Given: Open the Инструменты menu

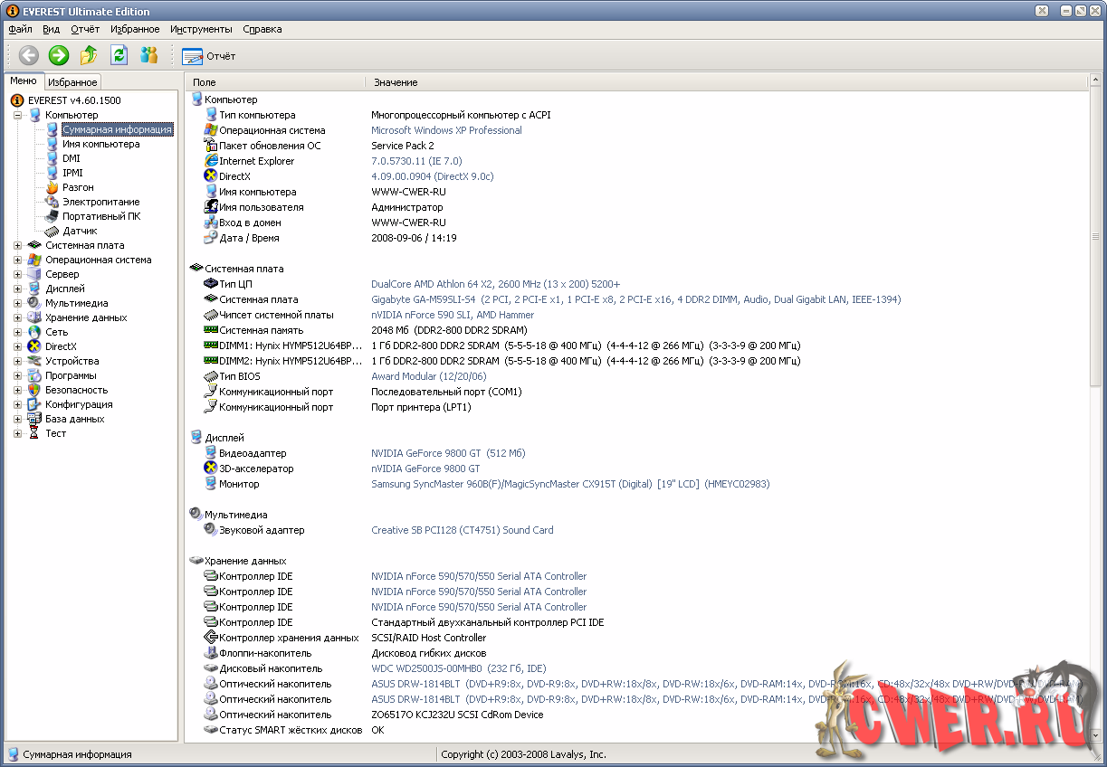Looking at the screenshot, I should (201, 29).
